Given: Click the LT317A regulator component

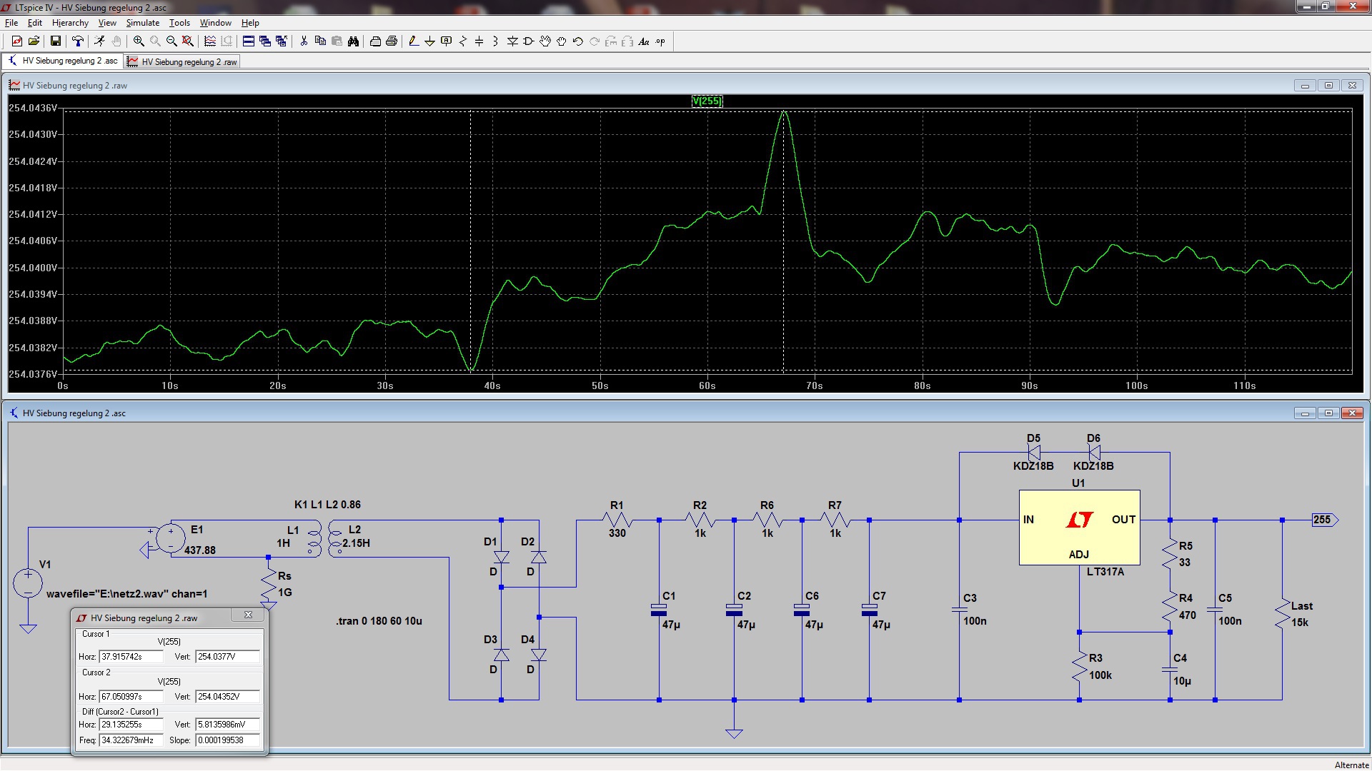Looking at the screenshot, I should 1079,528.
